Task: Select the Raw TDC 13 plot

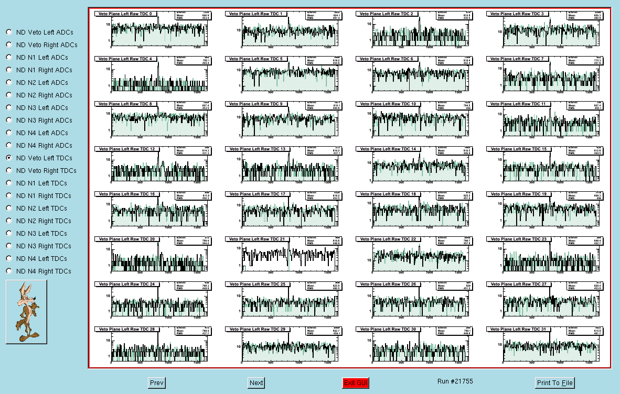Action: click(x=284, y=166)
